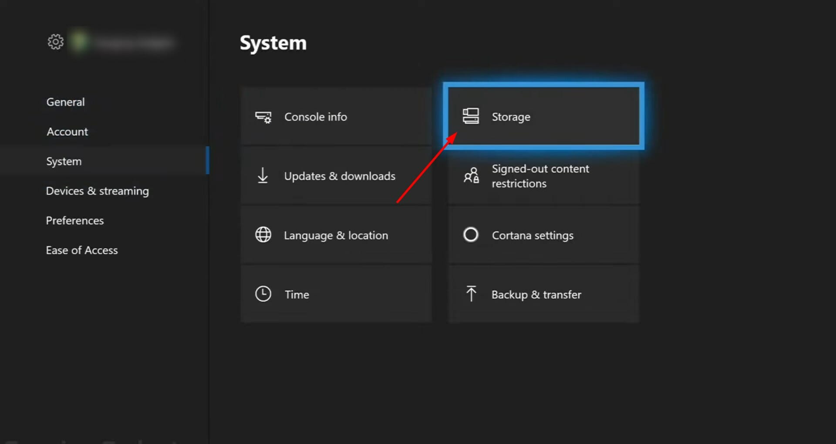Click the blurred profile avatar
This screenshot has height=444, width=836.
coord(80,41)
